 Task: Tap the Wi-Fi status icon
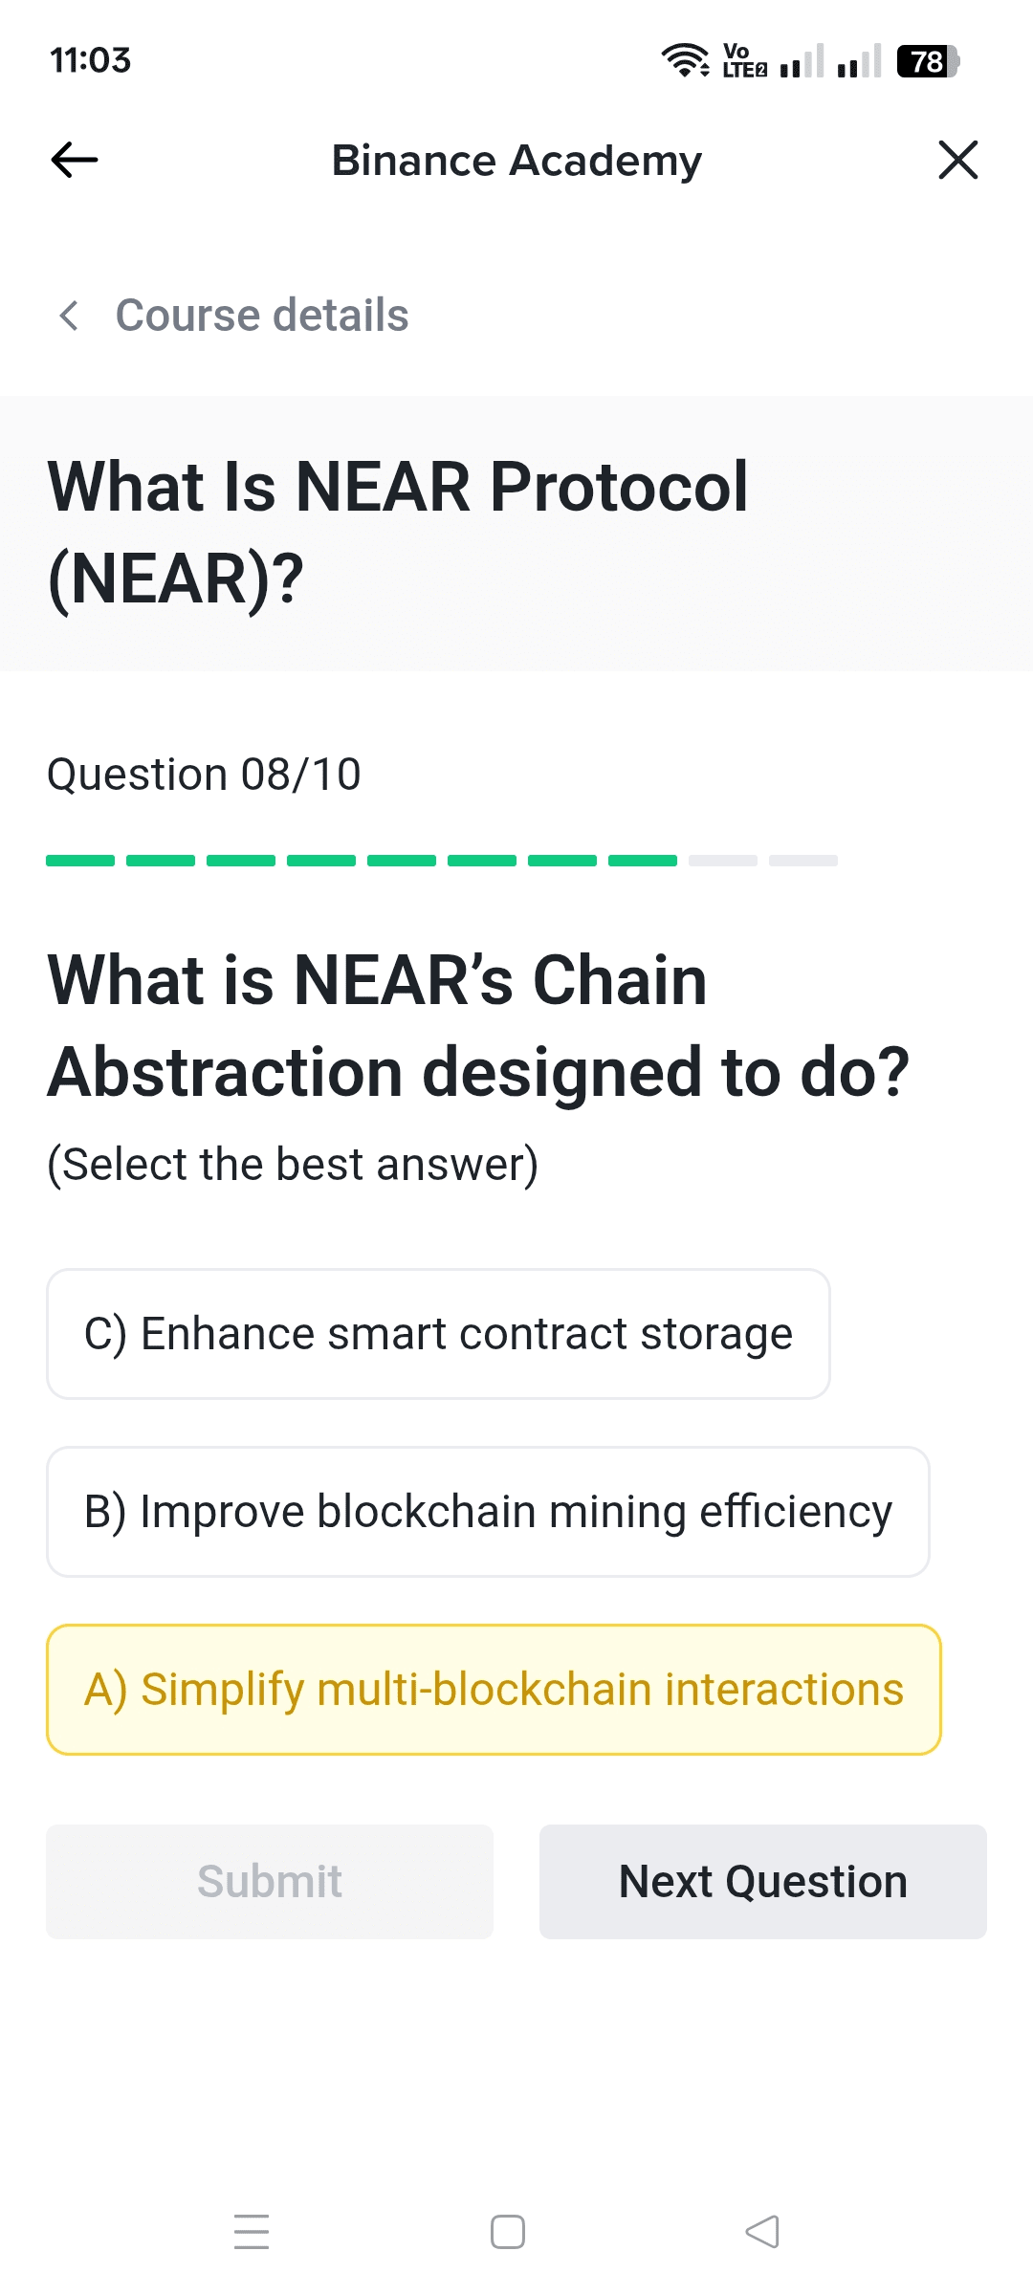(685, 60)
